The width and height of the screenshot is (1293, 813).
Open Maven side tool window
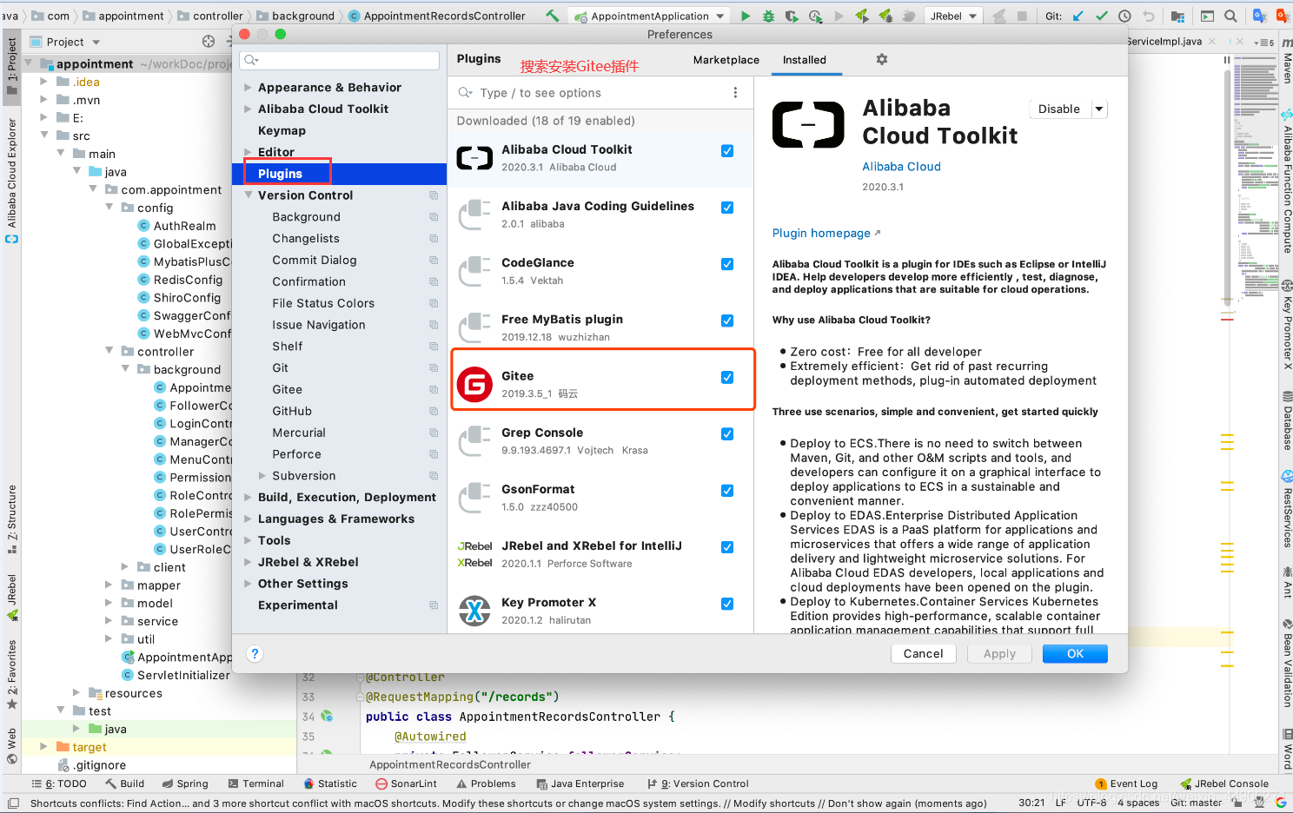pos(1287,61)
